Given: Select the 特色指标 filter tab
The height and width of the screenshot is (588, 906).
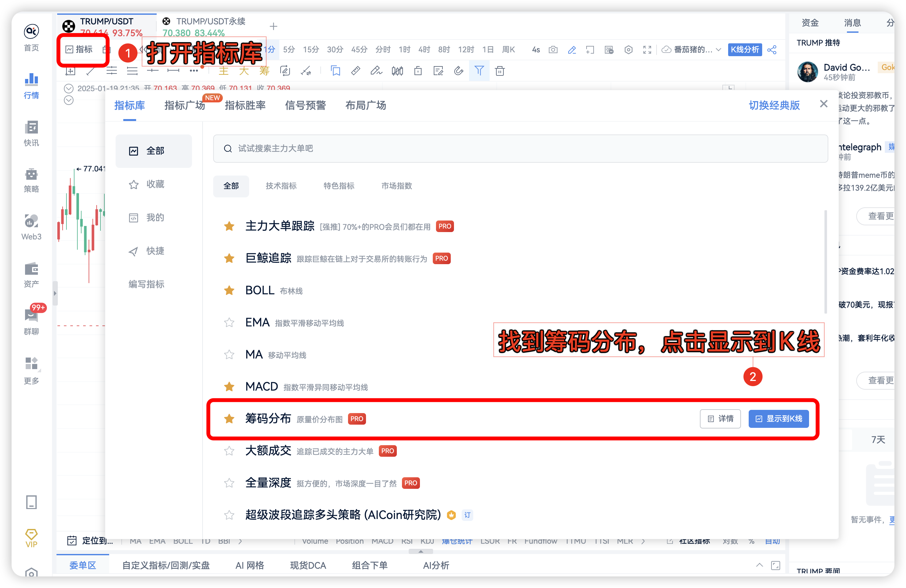Looking at the screenshot, I should (339, 186).
